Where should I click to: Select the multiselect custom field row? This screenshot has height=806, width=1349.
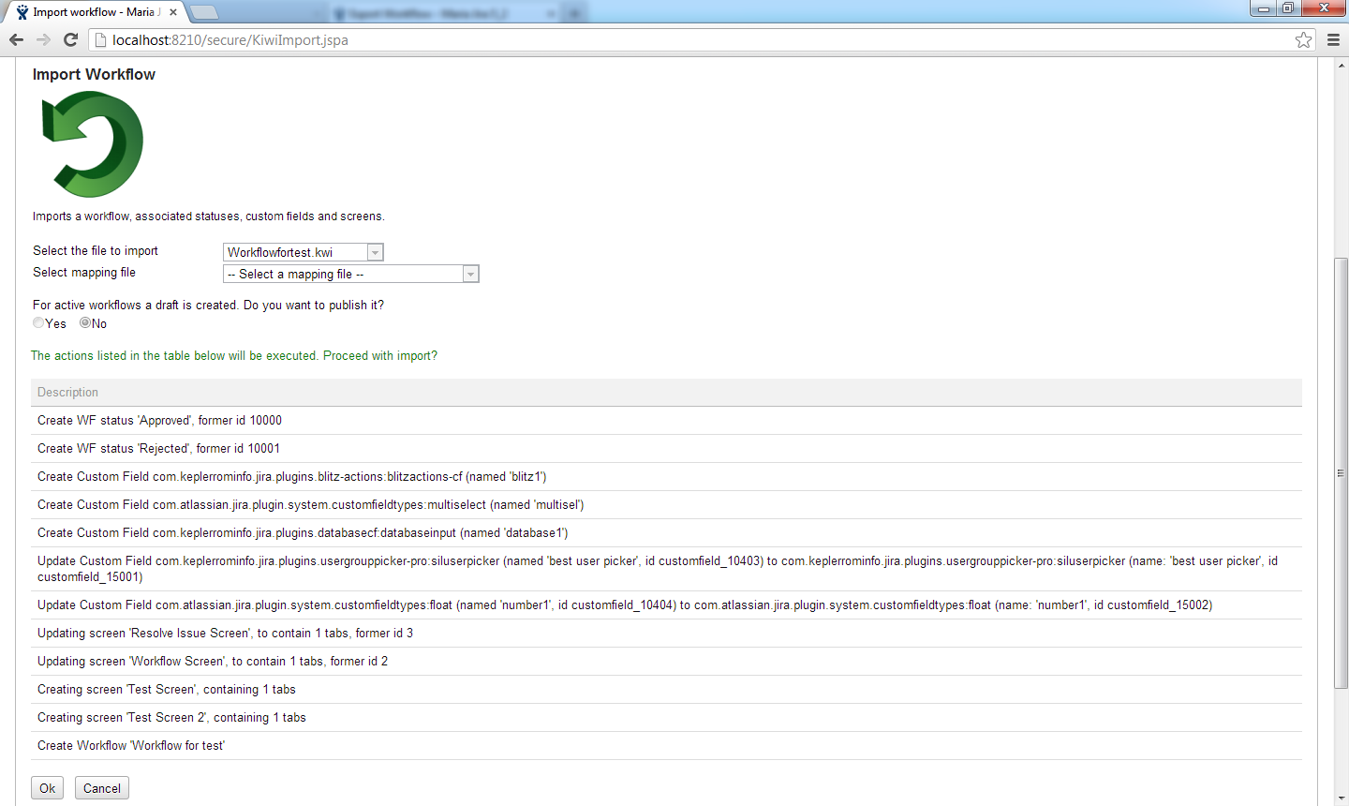click(x=666, y=505)
